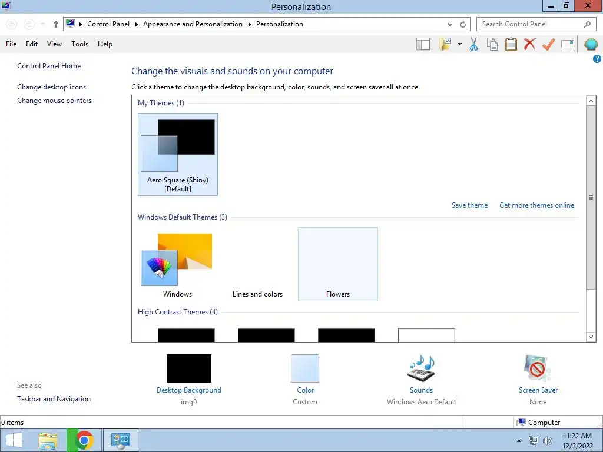Click the 0 items status text
The image size is (603, 452).
[x=12, y=423]
